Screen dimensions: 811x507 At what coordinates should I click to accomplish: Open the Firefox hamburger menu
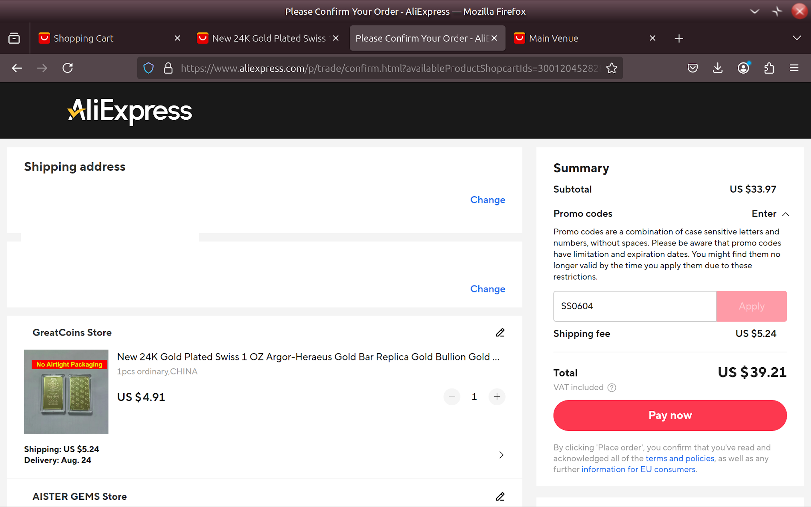click(794, 68)
